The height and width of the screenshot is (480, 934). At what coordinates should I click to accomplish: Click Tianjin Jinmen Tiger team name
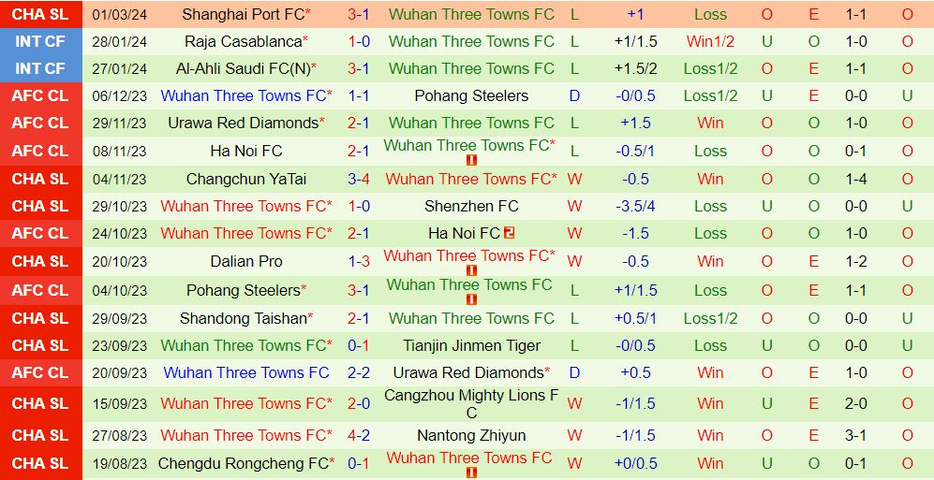pyautogui.click(x=470, y=345)
